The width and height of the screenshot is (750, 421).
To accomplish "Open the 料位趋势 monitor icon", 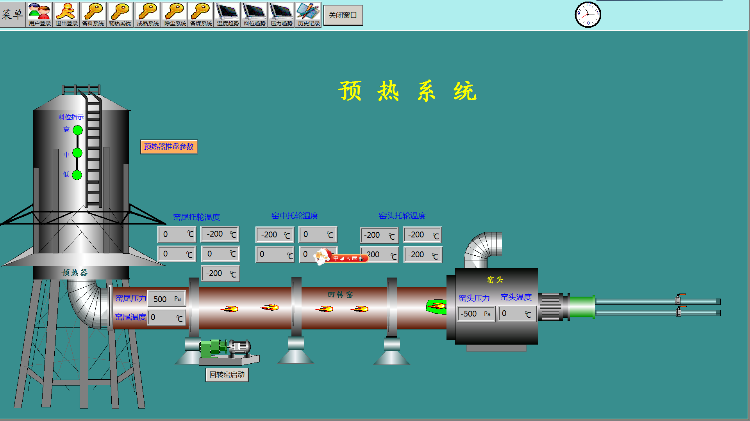I will tap(254, 14).
